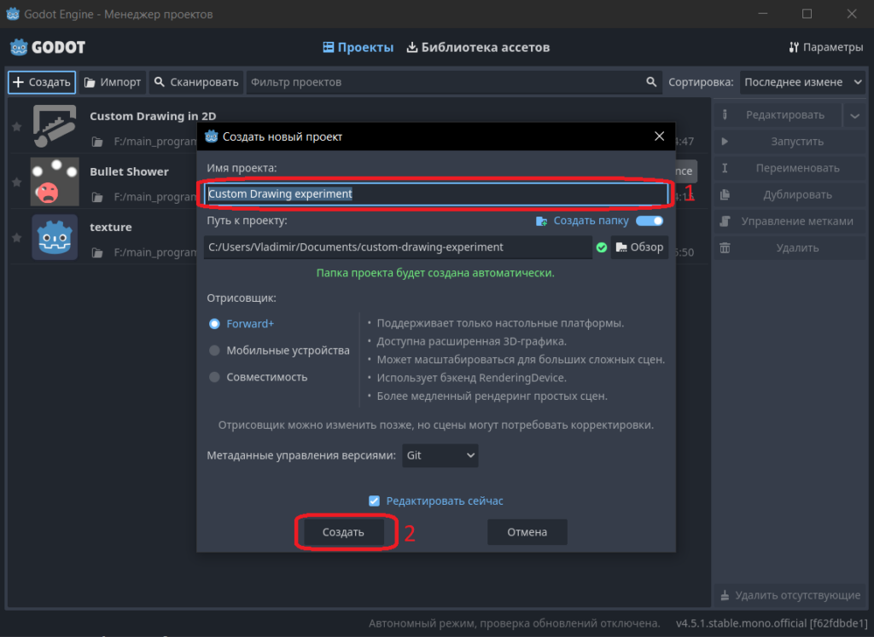
Task: Click the Custom Drawing in 2D project title
Action: [153, 116]
